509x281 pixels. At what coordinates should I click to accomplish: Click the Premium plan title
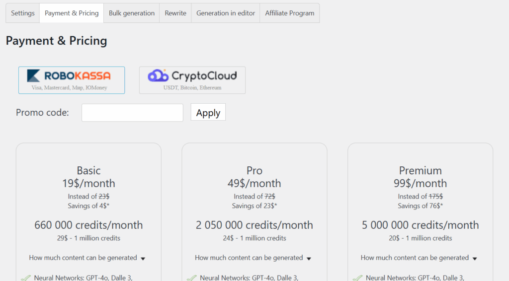click(x=420, y=171)
